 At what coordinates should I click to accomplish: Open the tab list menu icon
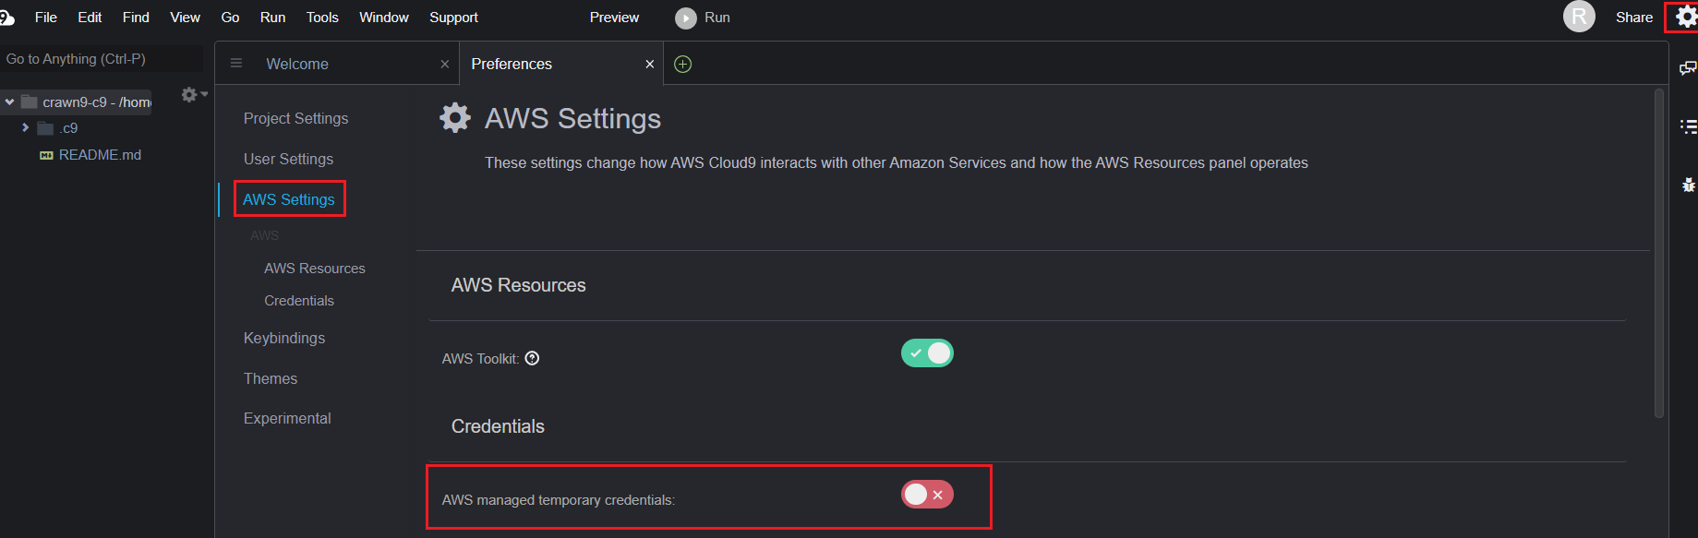click(236, 64)
